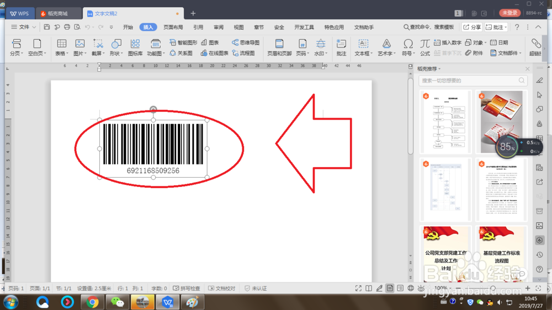552x310 pixels.
Task: Insert a 关系图 relation diagram
Action: (181, 53)
